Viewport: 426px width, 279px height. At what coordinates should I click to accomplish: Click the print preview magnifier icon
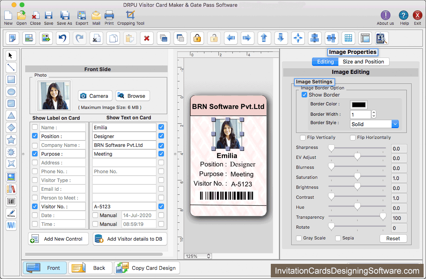click(382, 38)
